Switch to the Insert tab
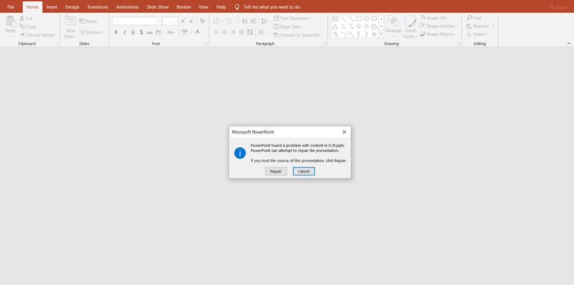Screen dimensions: 574x285 (x=52, y=7)
